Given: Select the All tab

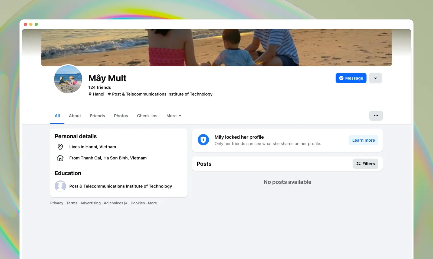Looking at the screenshot, I should 57,116.
